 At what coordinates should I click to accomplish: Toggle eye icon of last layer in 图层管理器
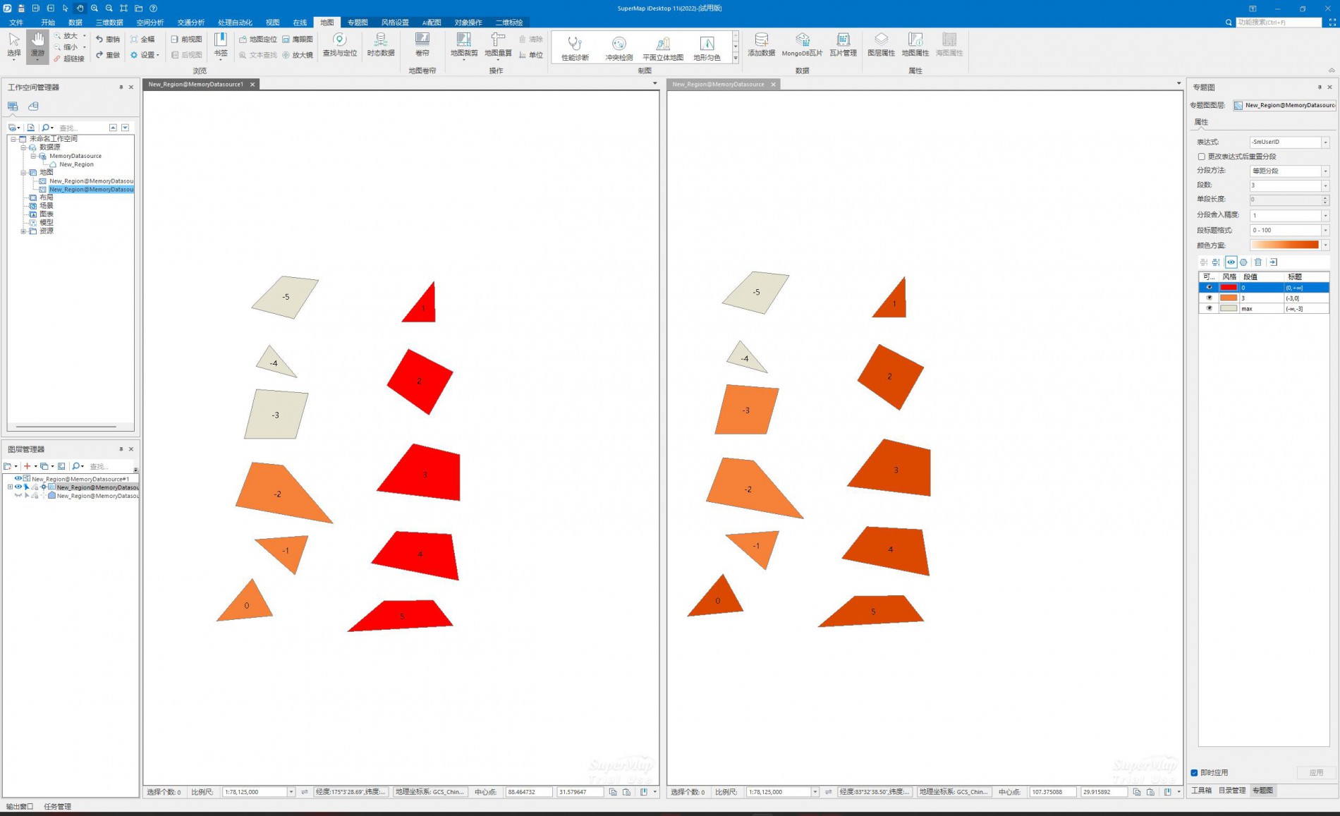click(18, 496)
